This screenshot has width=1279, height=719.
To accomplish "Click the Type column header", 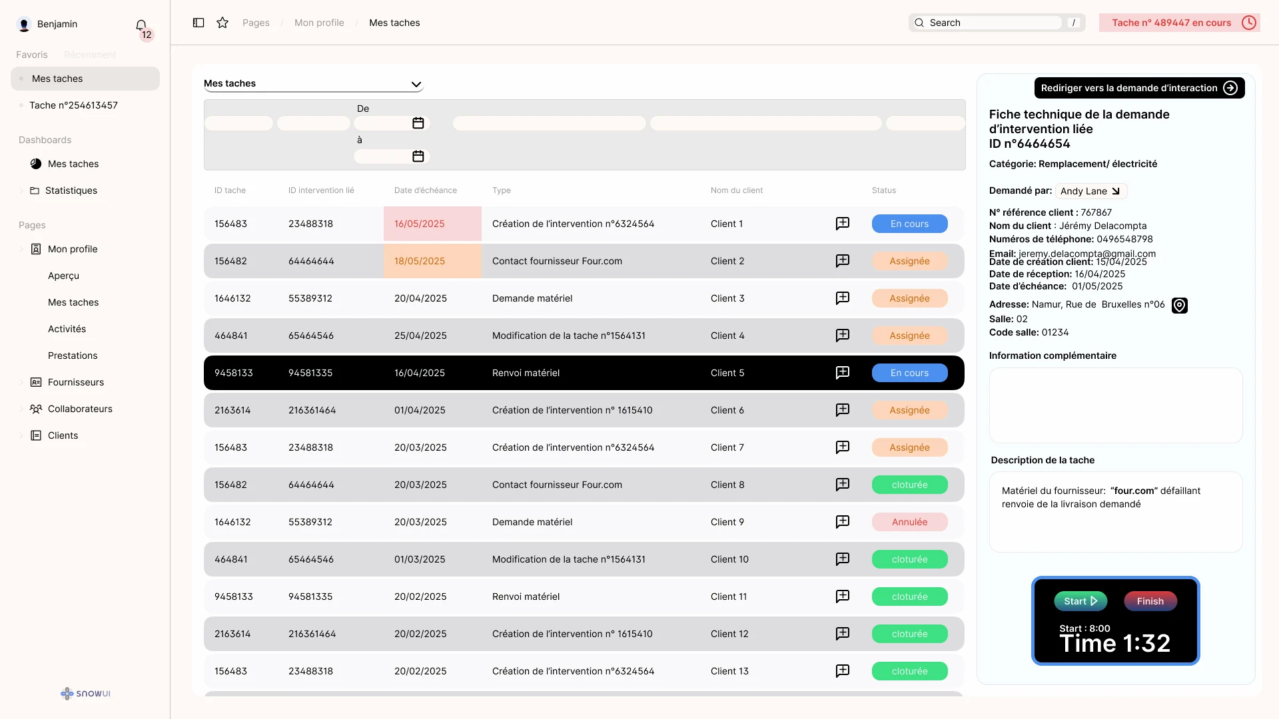I will click(501, 190).
